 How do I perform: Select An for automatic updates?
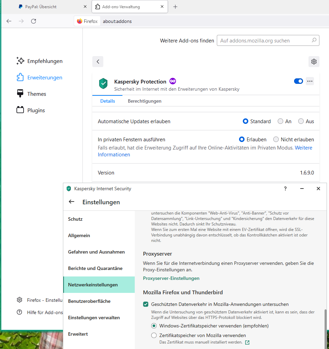pos(280,121)
